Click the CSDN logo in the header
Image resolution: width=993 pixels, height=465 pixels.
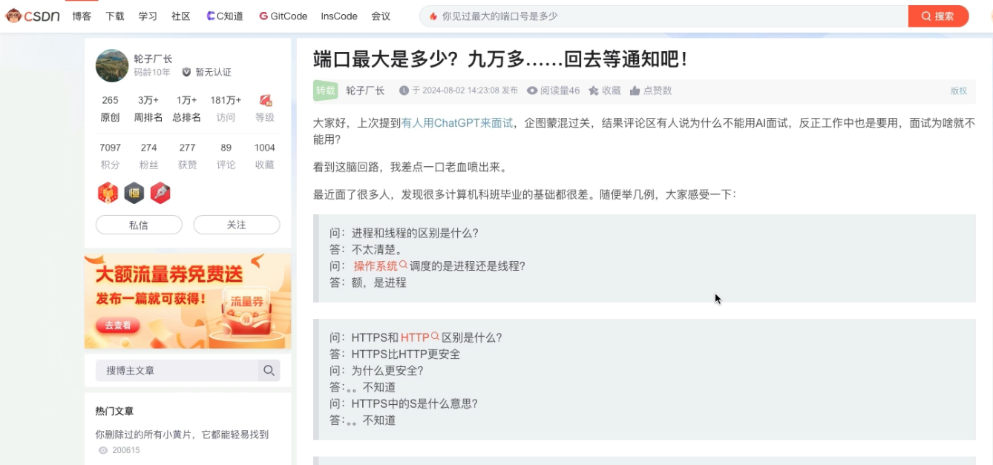pyautogui.click(x=32, y=16)
